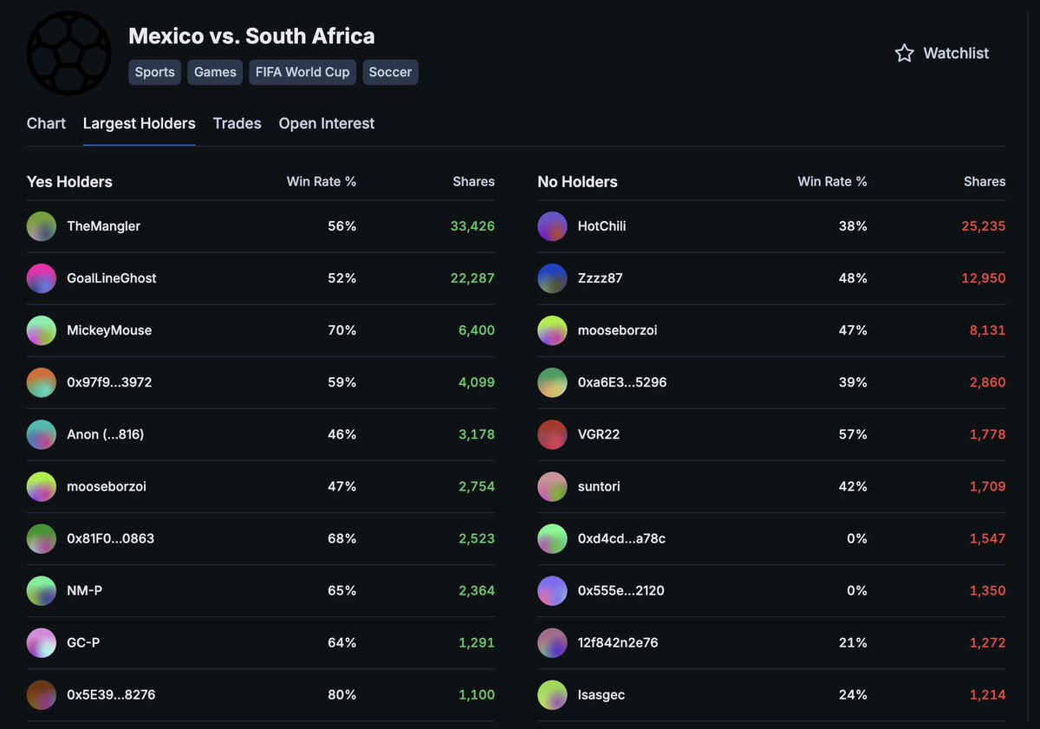Click GoalLineGhost's profile avatar
The image size is (1040, 729).
(42, 278)
